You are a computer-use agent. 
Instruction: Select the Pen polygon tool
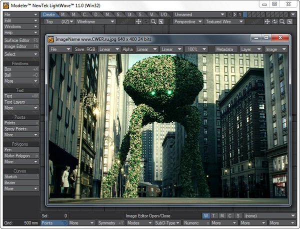21,150
